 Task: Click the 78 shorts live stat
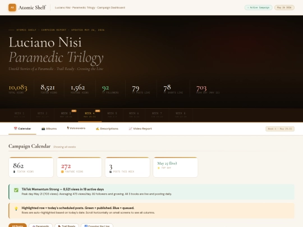(x=173, y=89)
